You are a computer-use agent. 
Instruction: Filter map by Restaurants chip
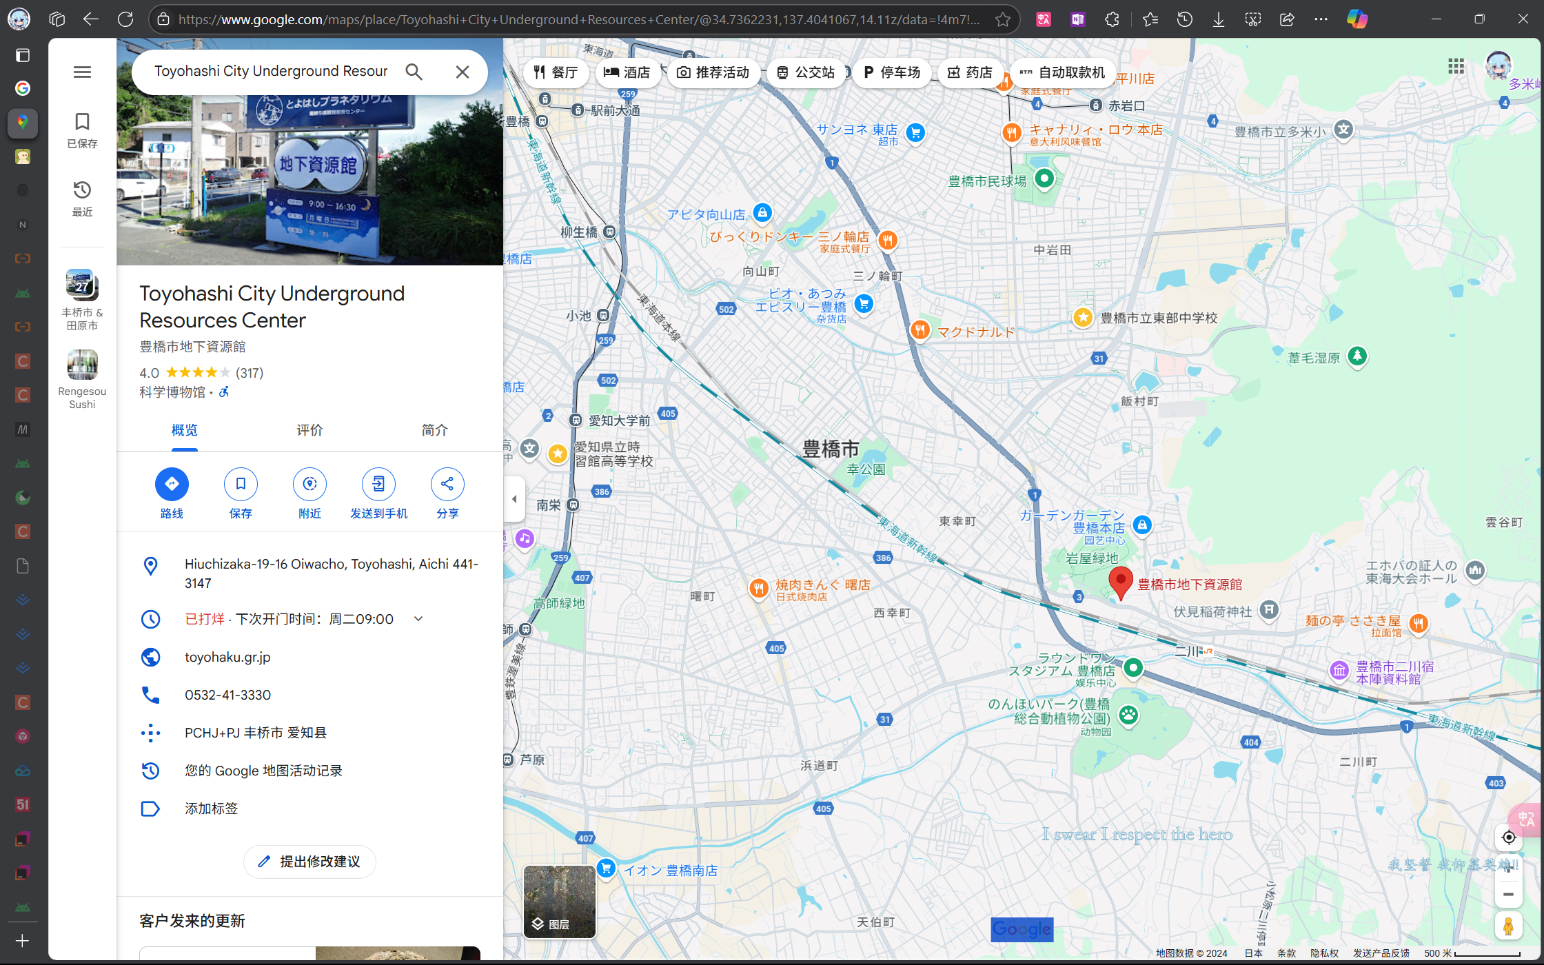pos(556,72)
